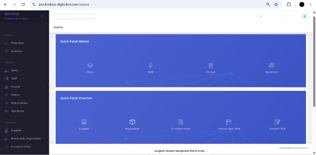The height and width of the screenshot is (155, 316).
Task: Click the Langkah Mudah Mengawali Bisnis Anda banner
Action: 181,151
